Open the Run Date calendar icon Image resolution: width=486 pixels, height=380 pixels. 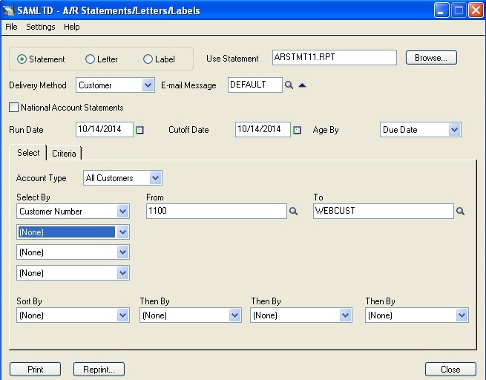click(x=139, y=130)
